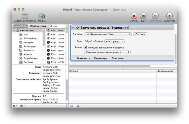
Task: Select the Assi...ages action
Action: point(56,50)
